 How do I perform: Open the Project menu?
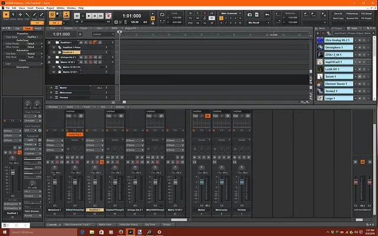pos(50,8)
